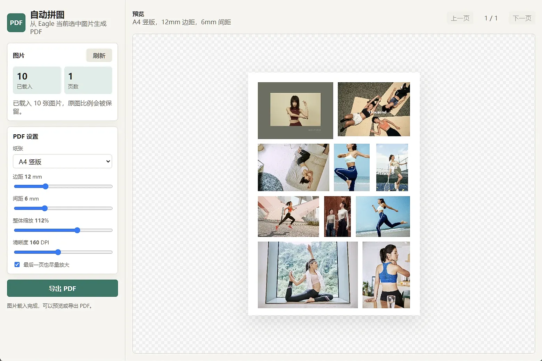Select the runner by pink wall thumbnail
542x361 pixels.
pos(288,217)
